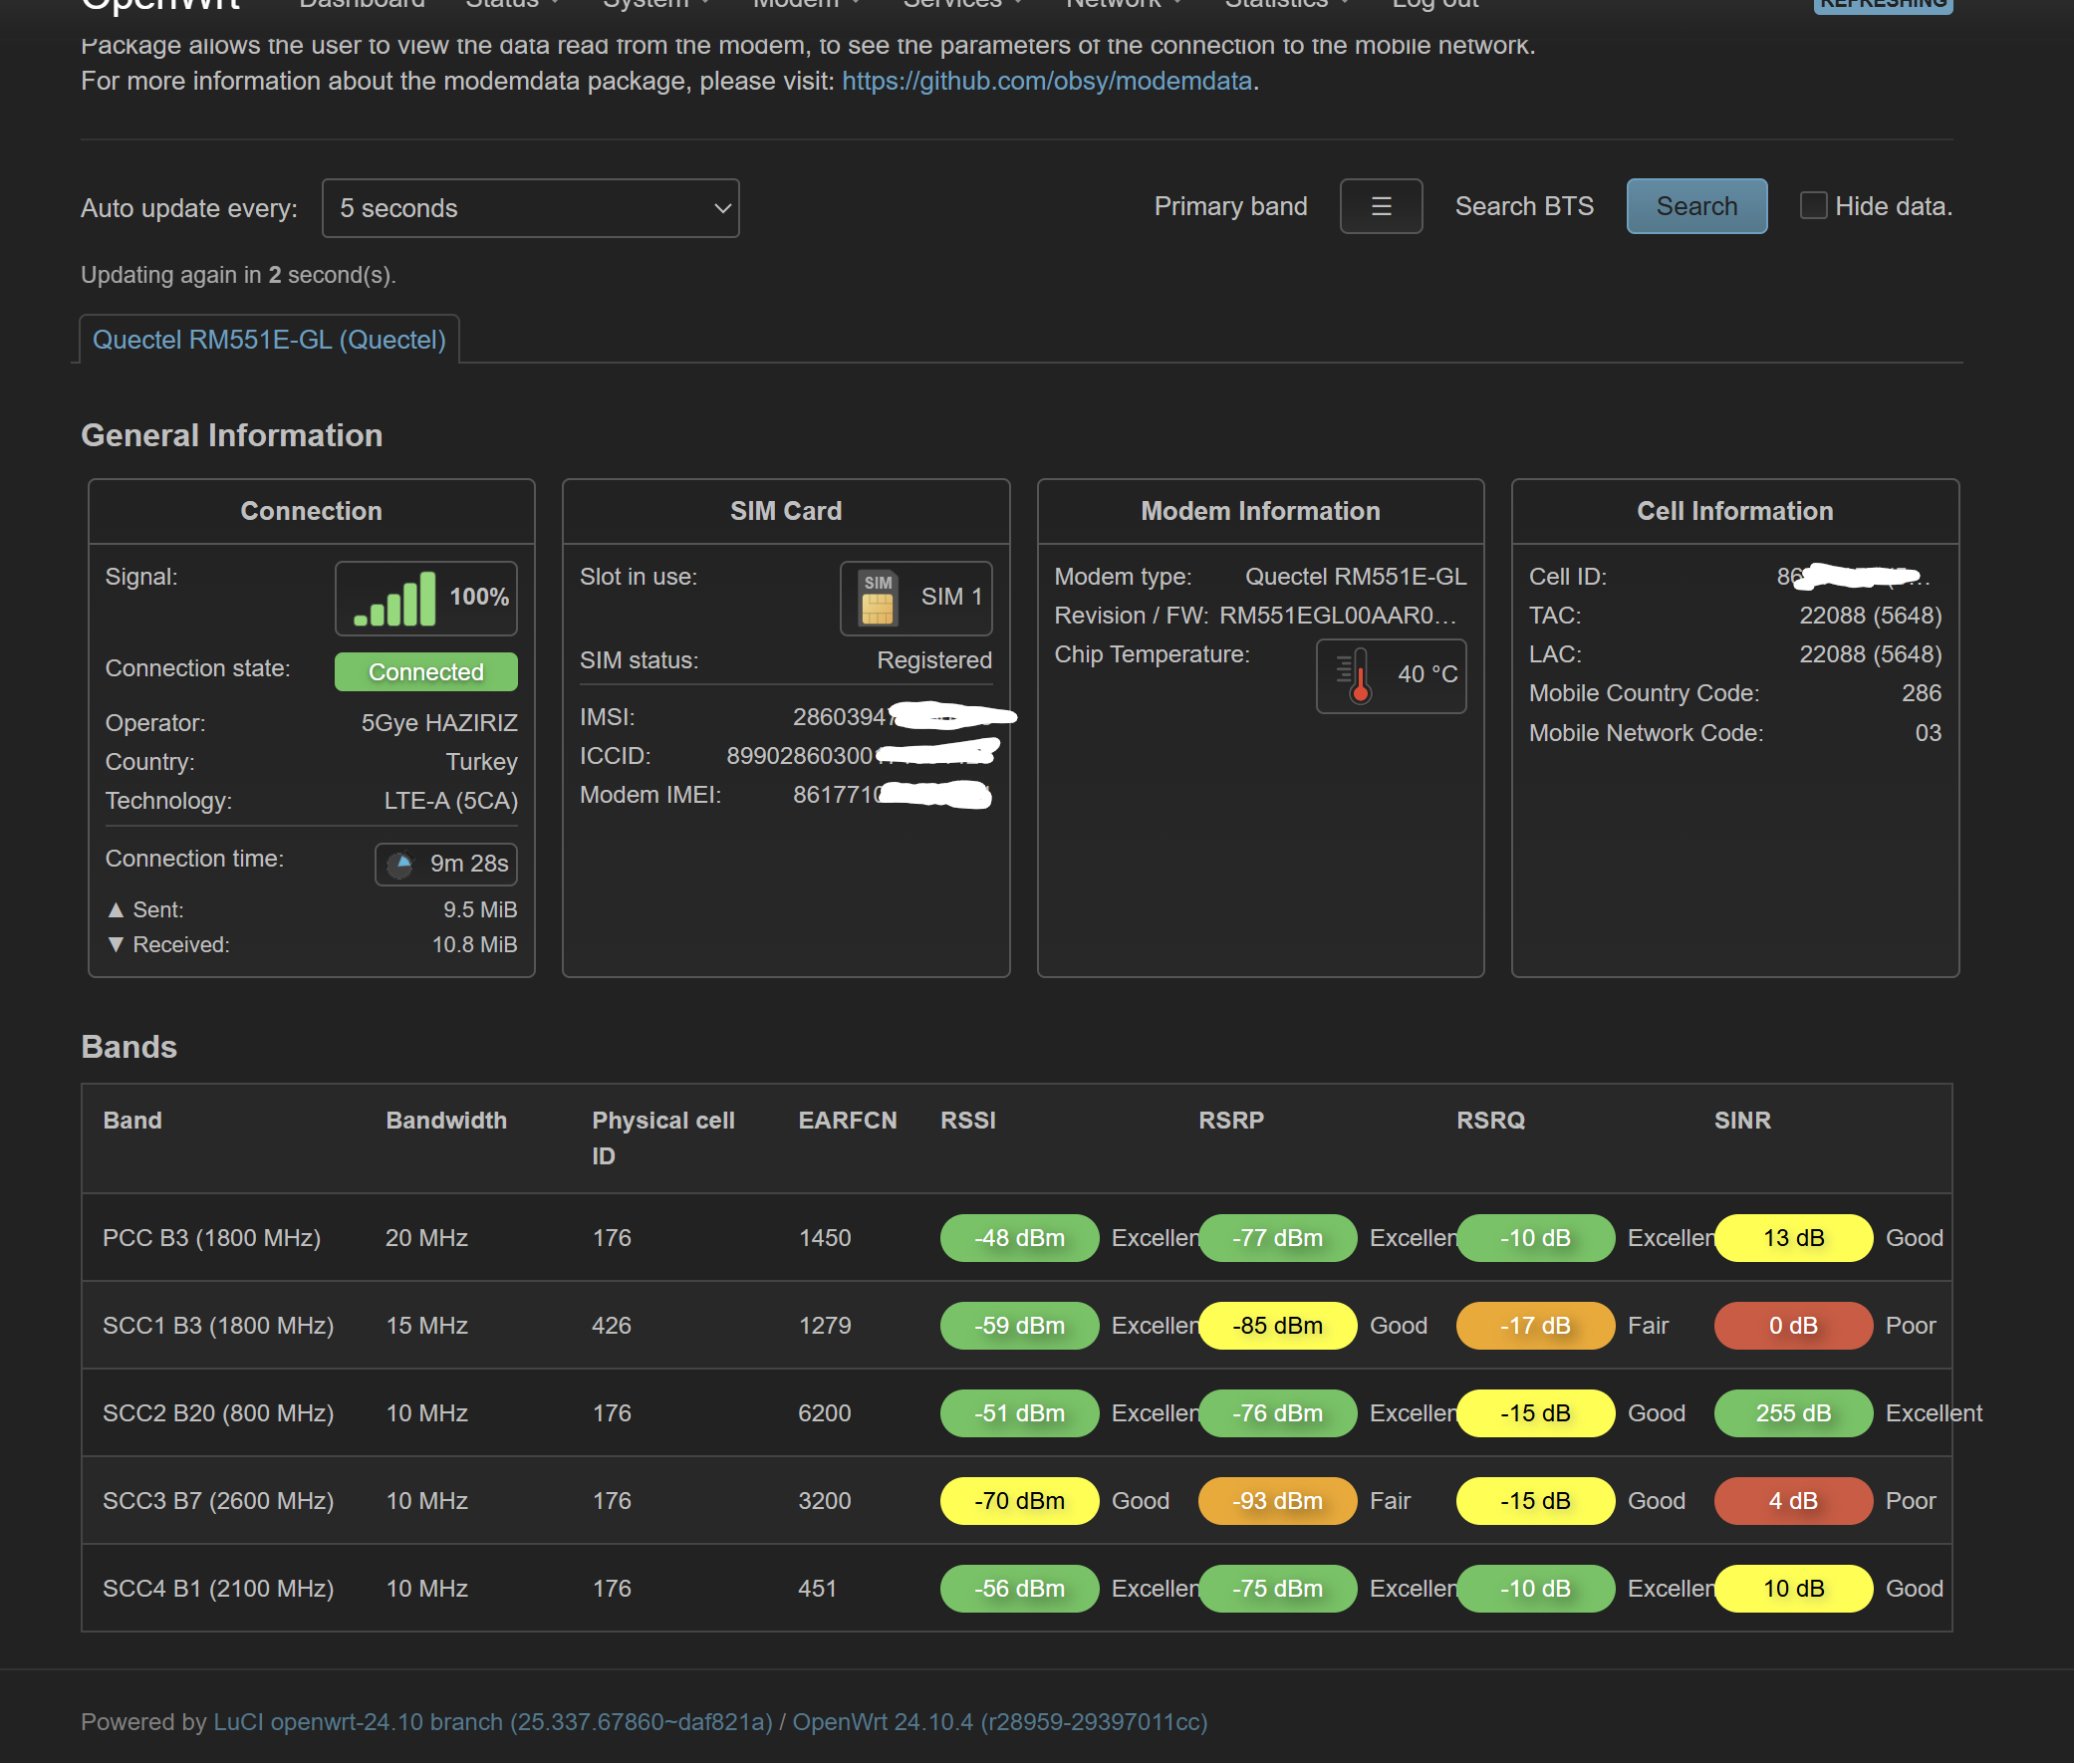Open the Primary band hamburger menu
Viewport: 2074px width, 1763px height.
tap(1381, 207)
